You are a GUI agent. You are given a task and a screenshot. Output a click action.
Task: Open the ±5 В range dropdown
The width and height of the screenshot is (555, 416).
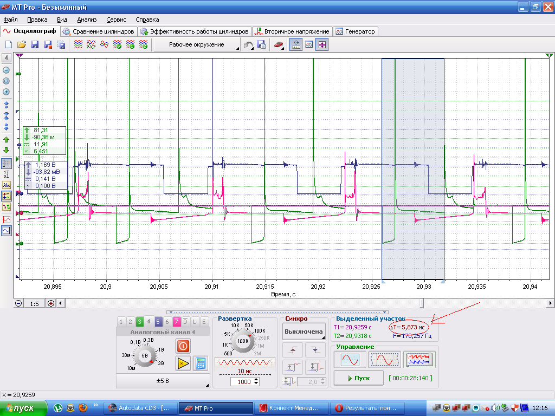click(x=163, y=381)
